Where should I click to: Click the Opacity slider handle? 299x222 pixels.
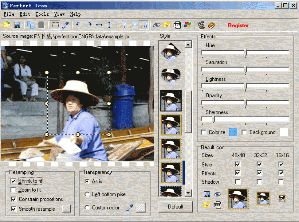[x=246, y=103]
